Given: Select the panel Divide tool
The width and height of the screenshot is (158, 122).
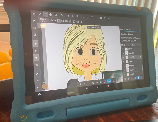Looking at the screenshot, I should (x=101, y=18).
